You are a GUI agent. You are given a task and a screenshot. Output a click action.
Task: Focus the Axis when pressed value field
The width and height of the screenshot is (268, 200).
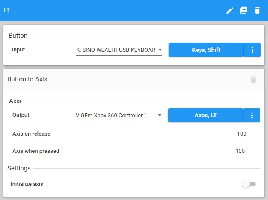246,151
